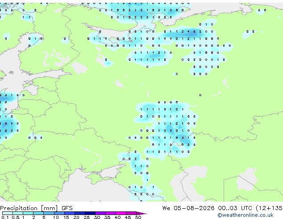The width and height of the screenshot is (283, 219).
Task: Pick the legend swatch from 35 to 40
Action: (111, 213)
